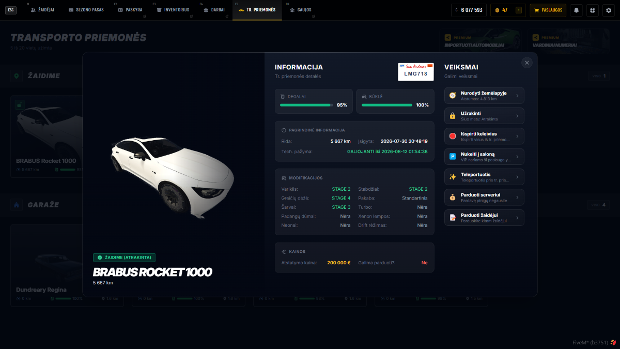
Task: Click the chevron on the Užrakinti row
Action: coord(518,116)
